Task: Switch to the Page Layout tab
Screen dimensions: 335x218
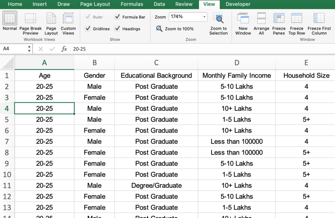Action: (x=95, y=4)
